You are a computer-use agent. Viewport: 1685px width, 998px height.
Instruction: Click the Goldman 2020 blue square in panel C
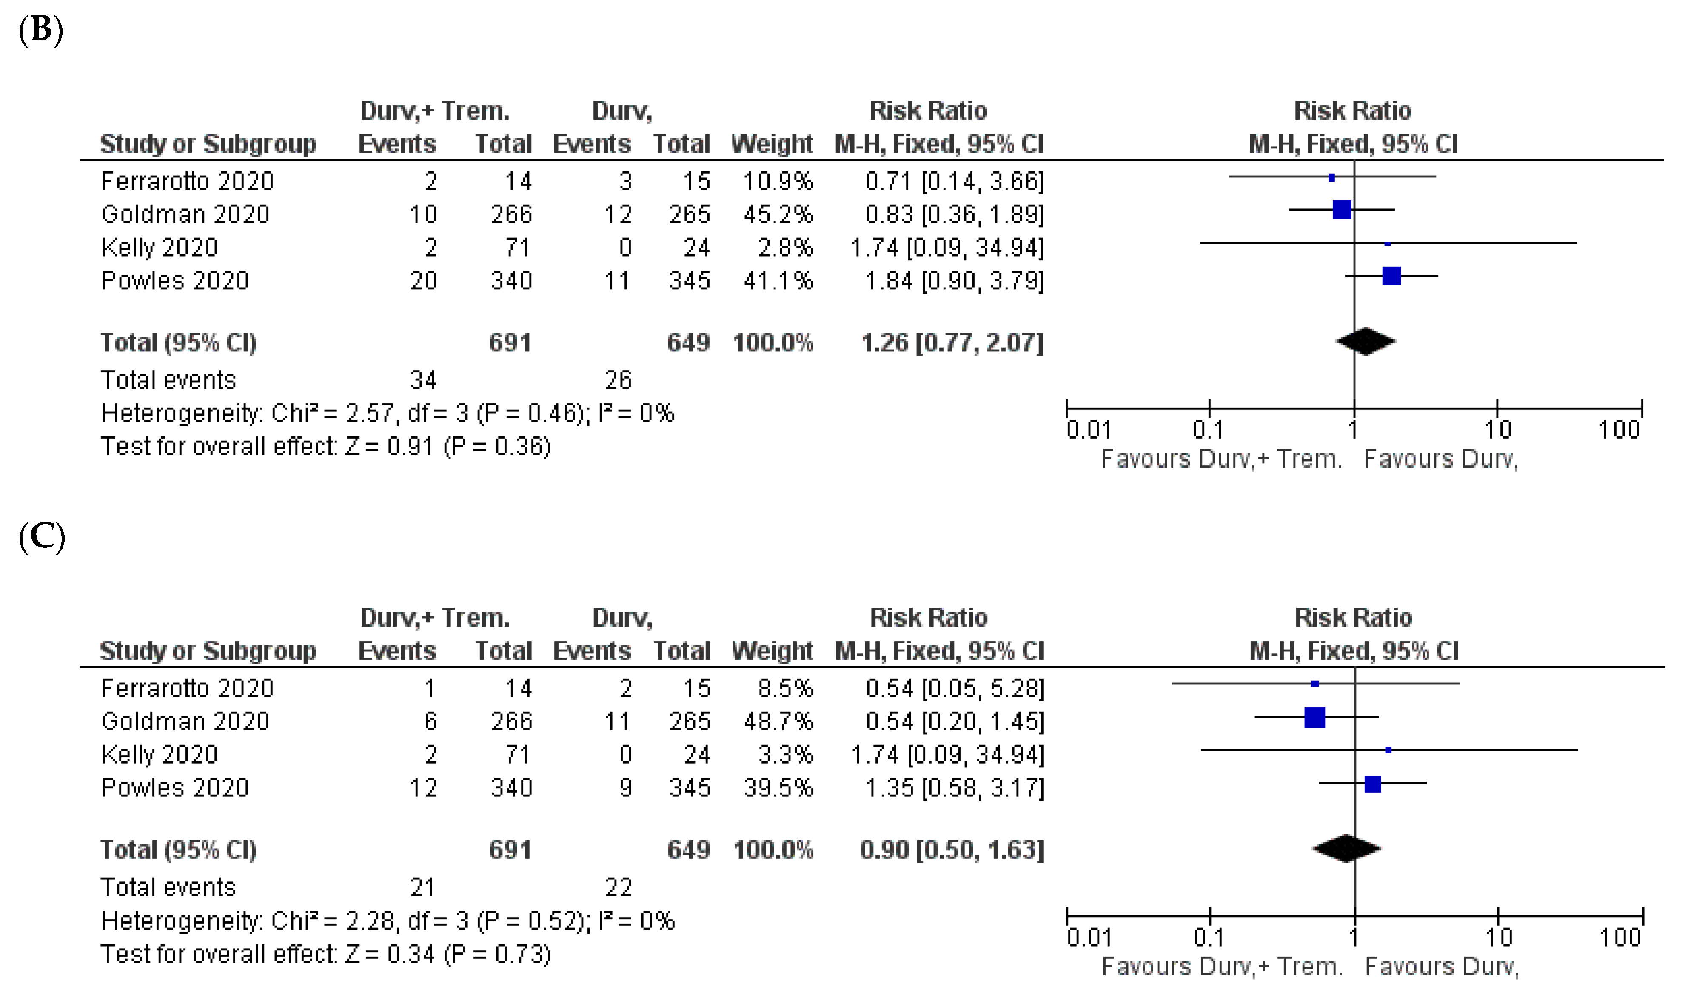[x=1314, y=718]
